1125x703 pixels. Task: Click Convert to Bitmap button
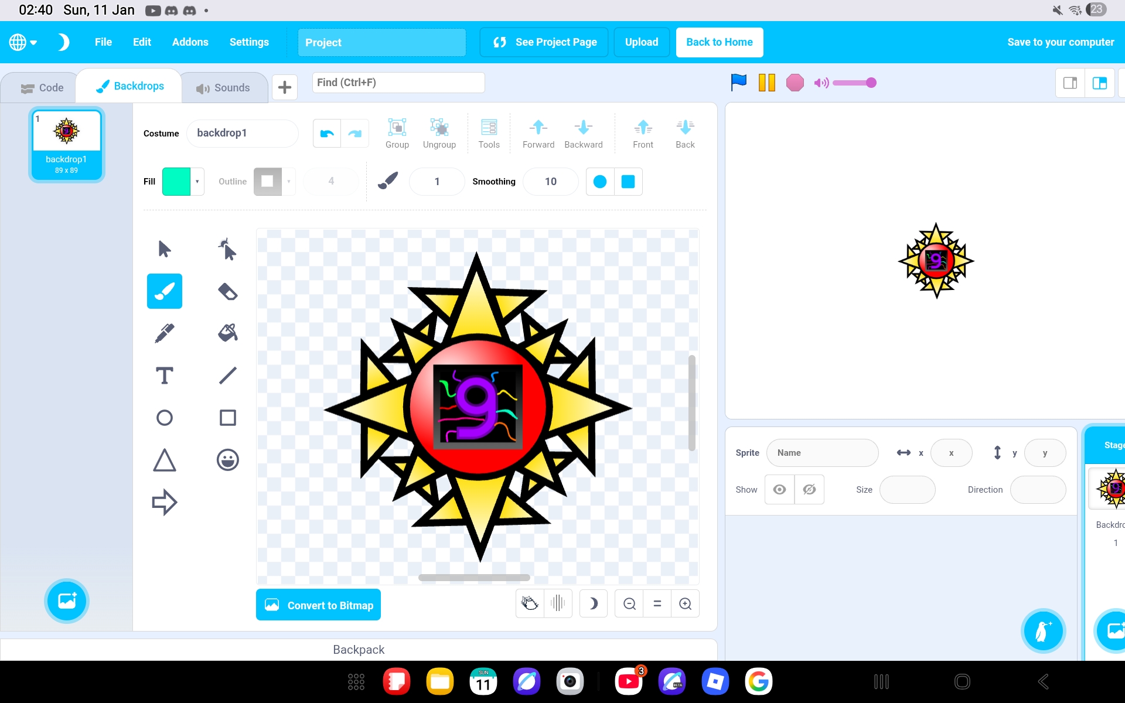coord(318,605)
